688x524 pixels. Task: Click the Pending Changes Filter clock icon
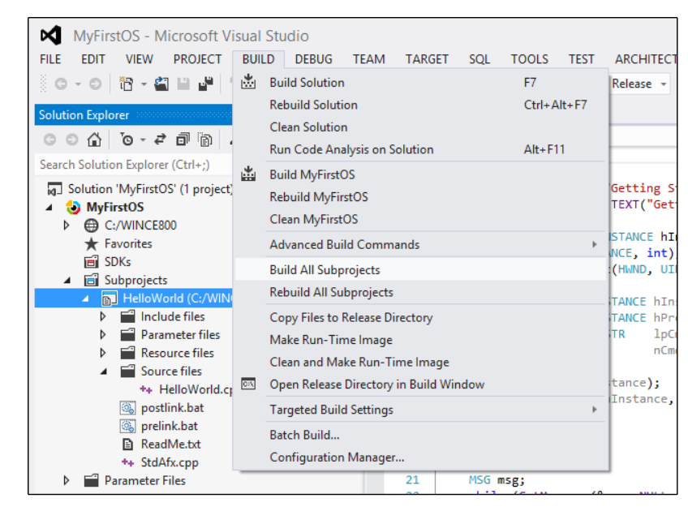point(127,140)
